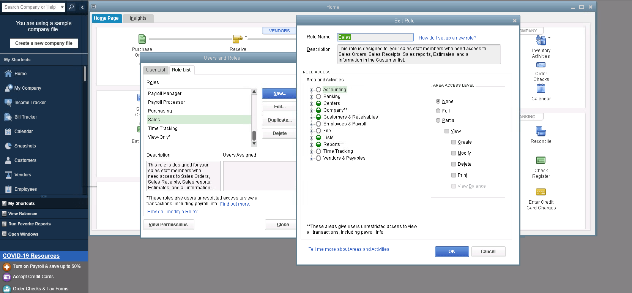
Task: Click the Enter Credit Card Charges icon
Action: [x=541, y=192]
